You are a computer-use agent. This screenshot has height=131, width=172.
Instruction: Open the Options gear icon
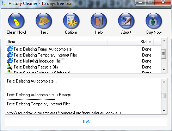pos(71,21)
